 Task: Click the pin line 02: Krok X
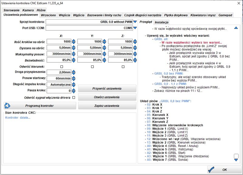pos(154,104)
